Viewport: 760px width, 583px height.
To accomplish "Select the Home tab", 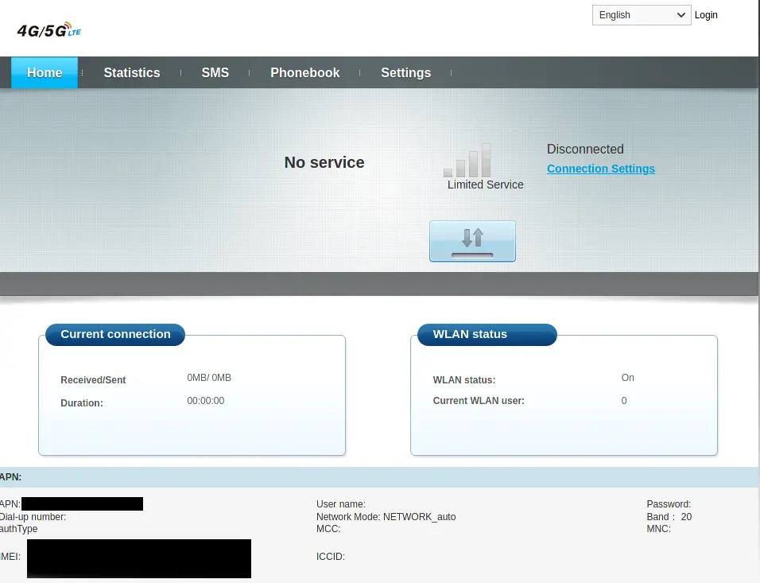I will click(x=45, y=72).
